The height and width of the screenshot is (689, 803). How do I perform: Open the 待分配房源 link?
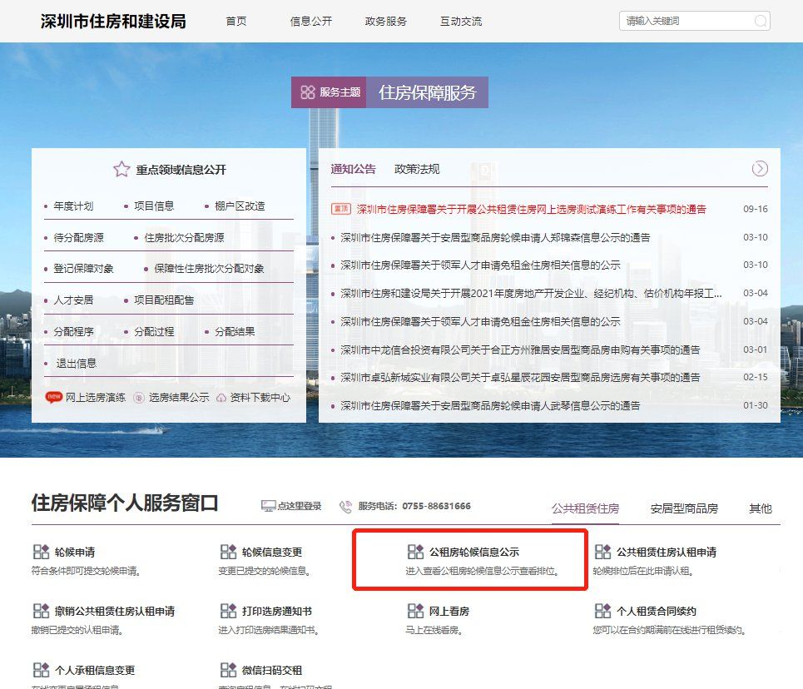point(79,238)
